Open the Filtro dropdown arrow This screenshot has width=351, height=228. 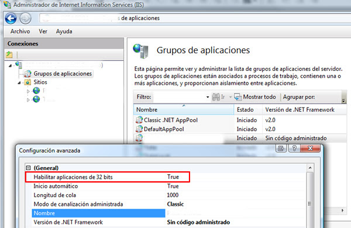click(208, 97)
